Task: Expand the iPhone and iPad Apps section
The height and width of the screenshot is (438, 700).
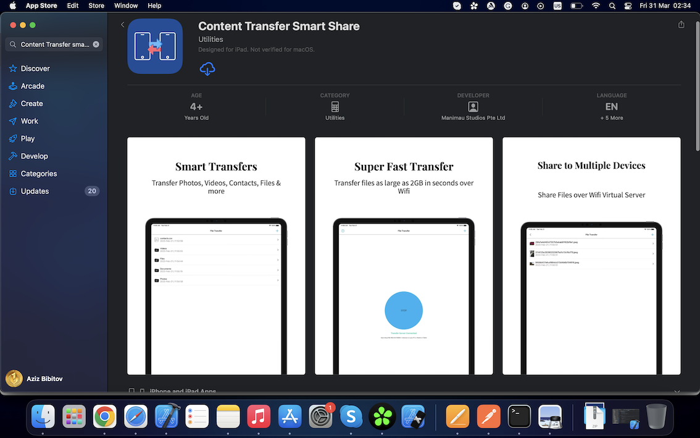Action: pos(677,391)
